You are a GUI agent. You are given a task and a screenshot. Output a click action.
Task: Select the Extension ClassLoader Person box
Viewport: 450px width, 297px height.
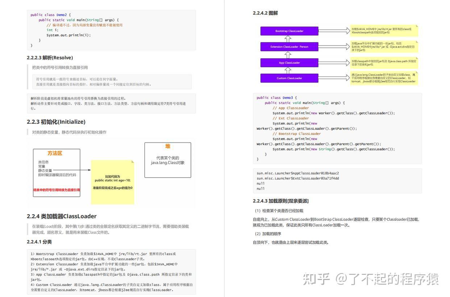(x=289, y=46)
